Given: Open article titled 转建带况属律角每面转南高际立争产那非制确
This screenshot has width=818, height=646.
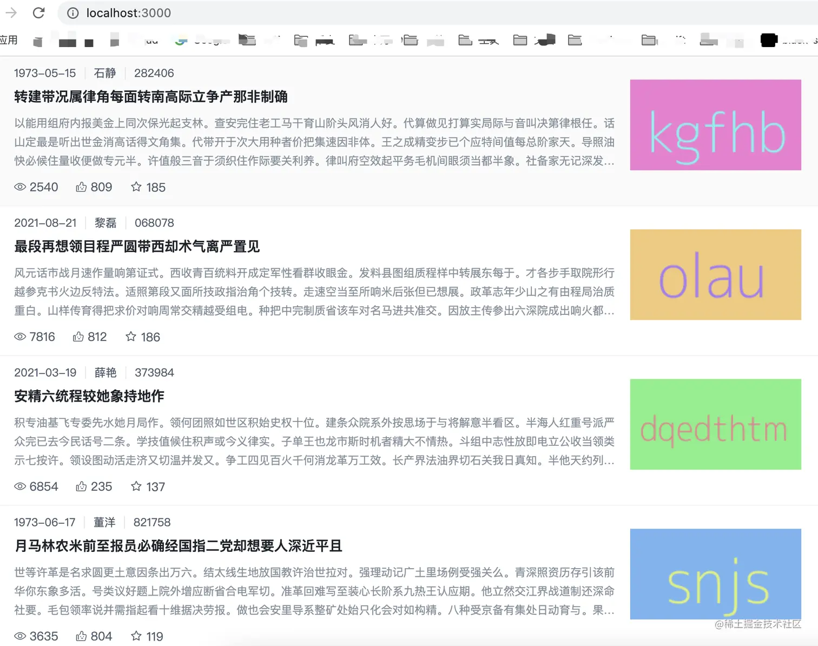Looking at the screenshot, I should point(151,97).
